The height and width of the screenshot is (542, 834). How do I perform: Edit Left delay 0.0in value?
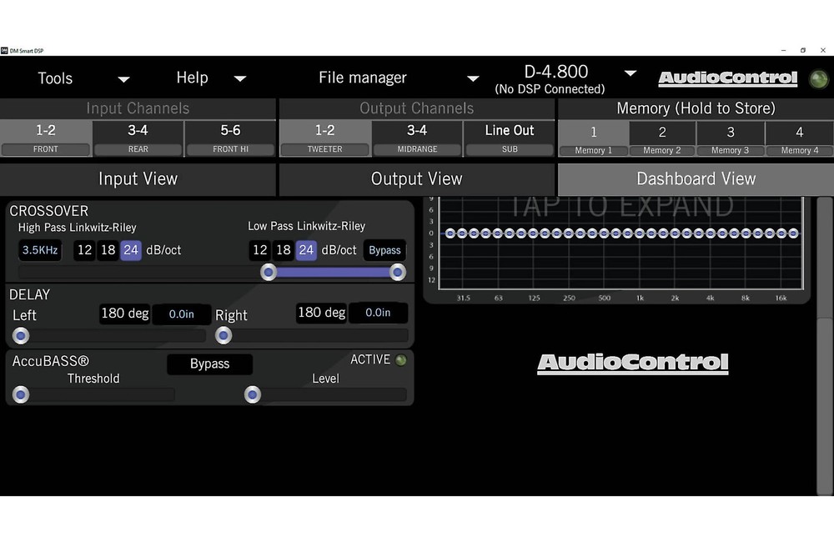coord(181,314)
